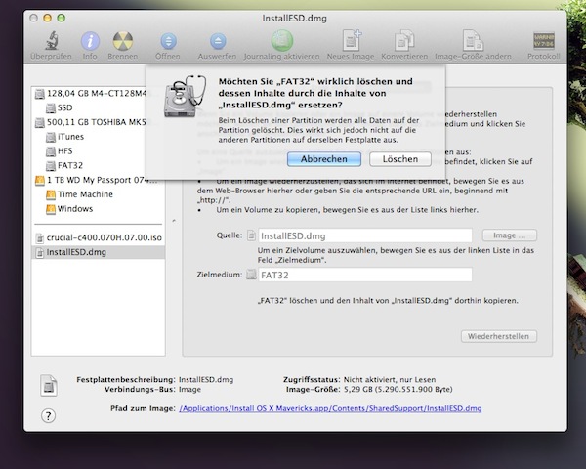Screen dimensions: 586x469
Task: Select the iTunes volume
Action: 70,137
